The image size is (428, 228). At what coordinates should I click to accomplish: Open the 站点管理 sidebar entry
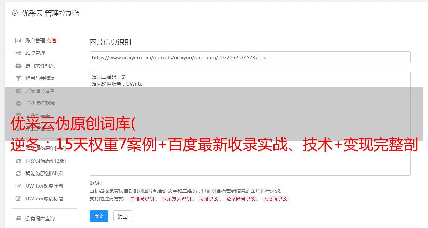[35, 53]
